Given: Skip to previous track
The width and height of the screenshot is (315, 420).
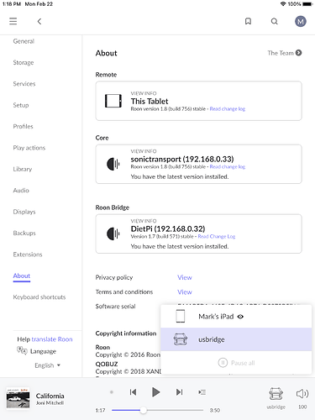Looking at the screenshot, I should [x=133, y=392].
